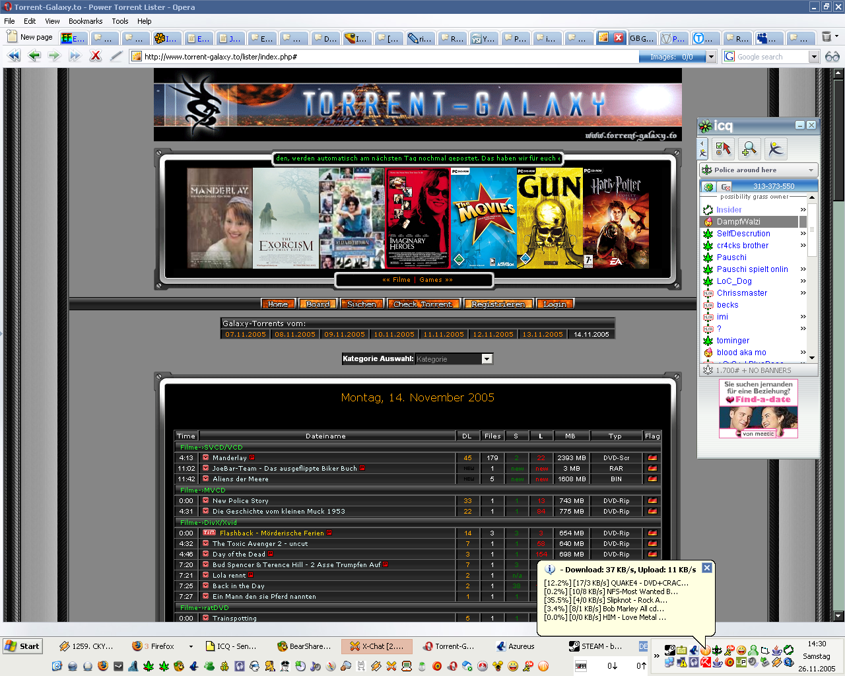Select ICQ contact LoC_Dog
The image size is (845, 676).
tap(734, 281)
